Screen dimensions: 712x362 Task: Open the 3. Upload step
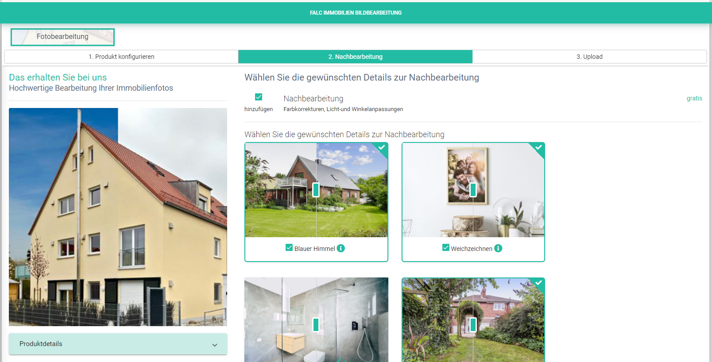point(589,57)
